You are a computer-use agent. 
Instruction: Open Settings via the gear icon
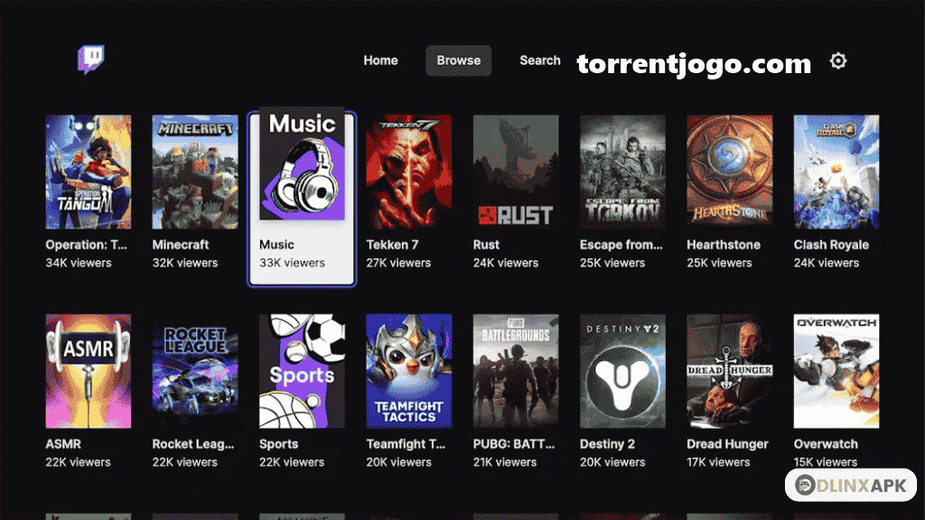838,60
